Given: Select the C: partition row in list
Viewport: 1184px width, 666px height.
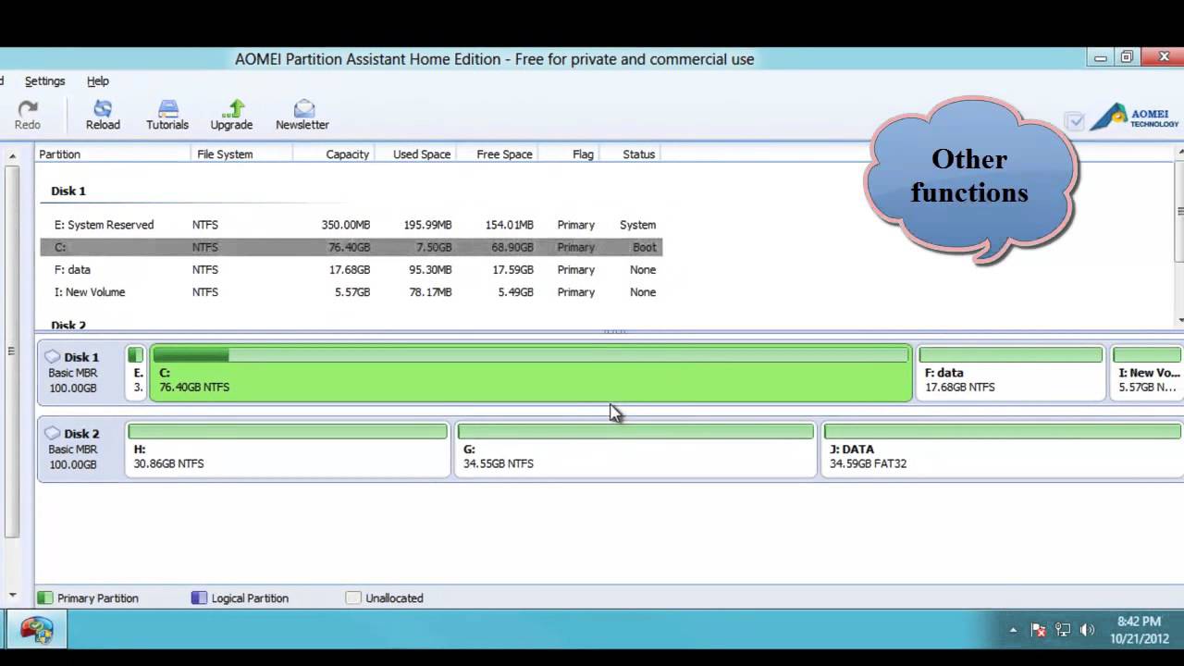Looking at the screenshot, I should [x=351, y=247].
